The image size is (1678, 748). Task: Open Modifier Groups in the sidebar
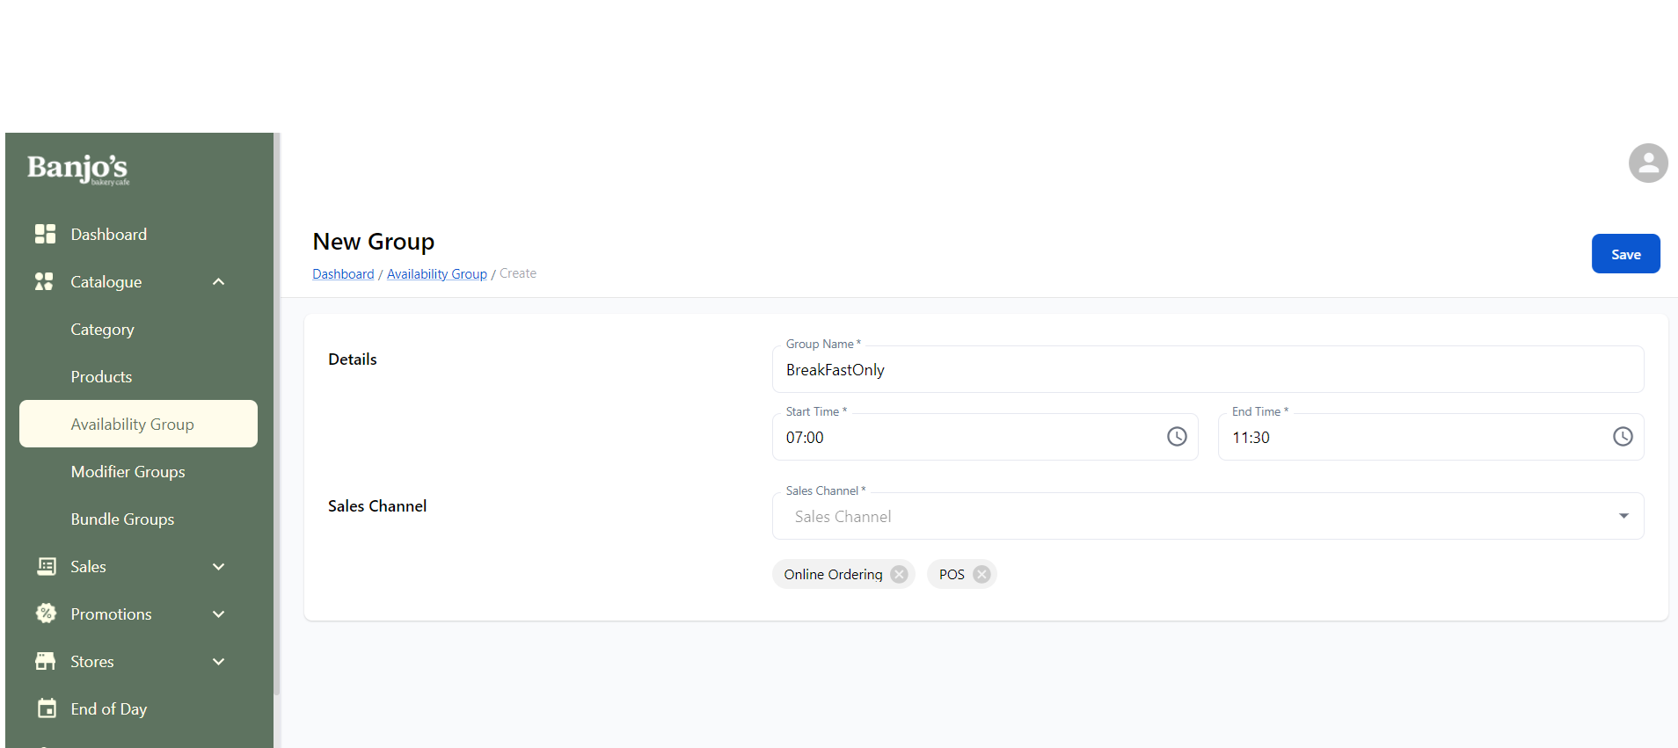click(x=128, y=472)
